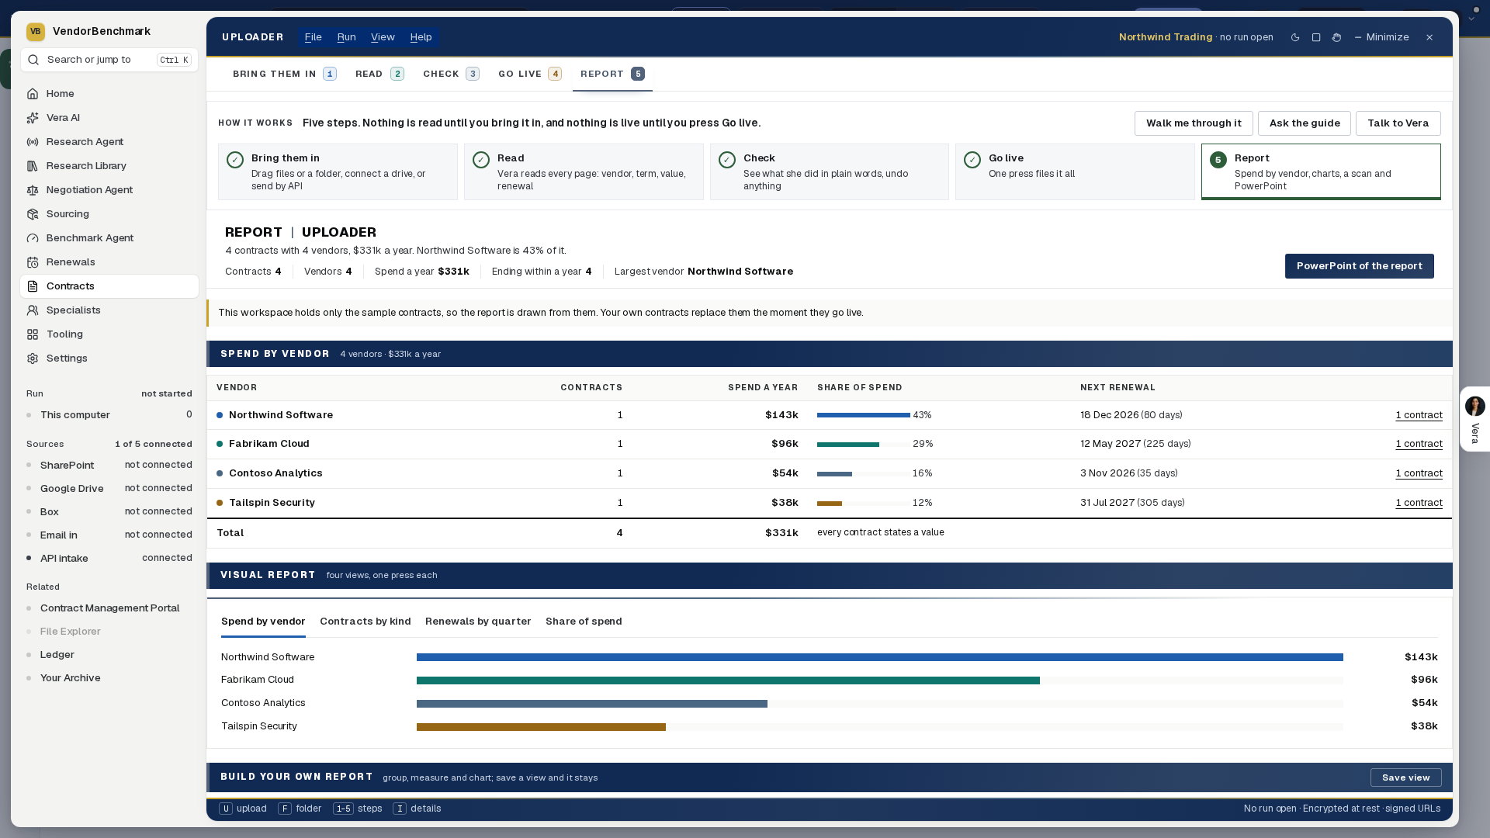Open Research Library via its books icon
The image size is (1490, 838).
33,166
